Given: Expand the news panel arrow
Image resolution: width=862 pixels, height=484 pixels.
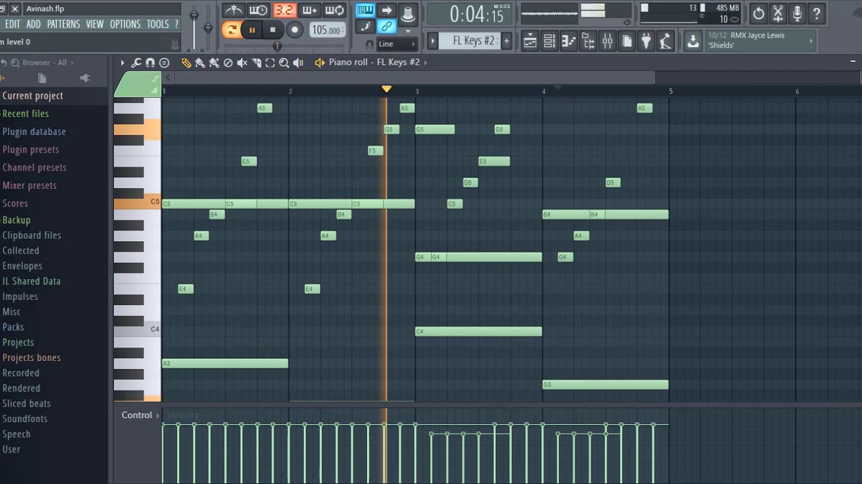Looking at the screenshot, I should [811, 41].
